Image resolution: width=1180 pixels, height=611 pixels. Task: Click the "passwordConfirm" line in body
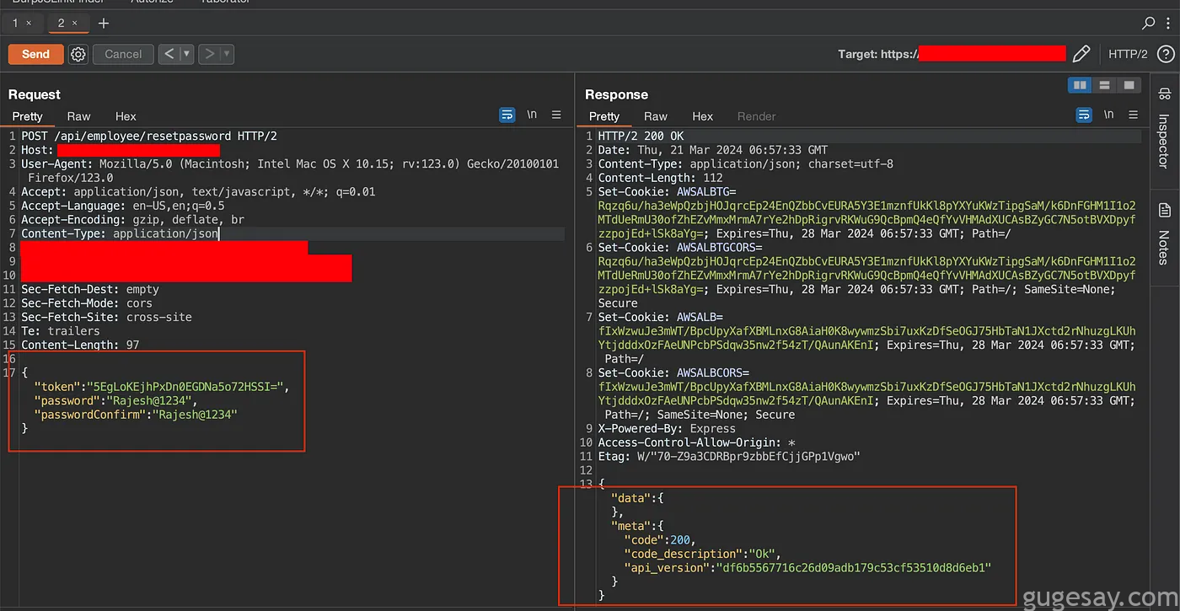[136, 415]
